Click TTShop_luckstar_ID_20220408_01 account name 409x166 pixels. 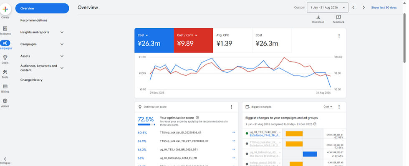180,133
